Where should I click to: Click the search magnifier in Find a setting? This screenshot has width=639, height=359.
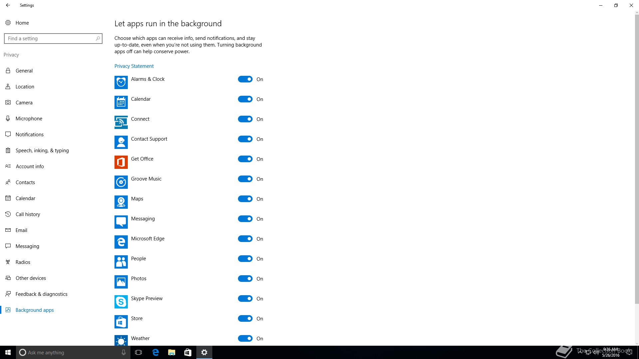point(98,39)
